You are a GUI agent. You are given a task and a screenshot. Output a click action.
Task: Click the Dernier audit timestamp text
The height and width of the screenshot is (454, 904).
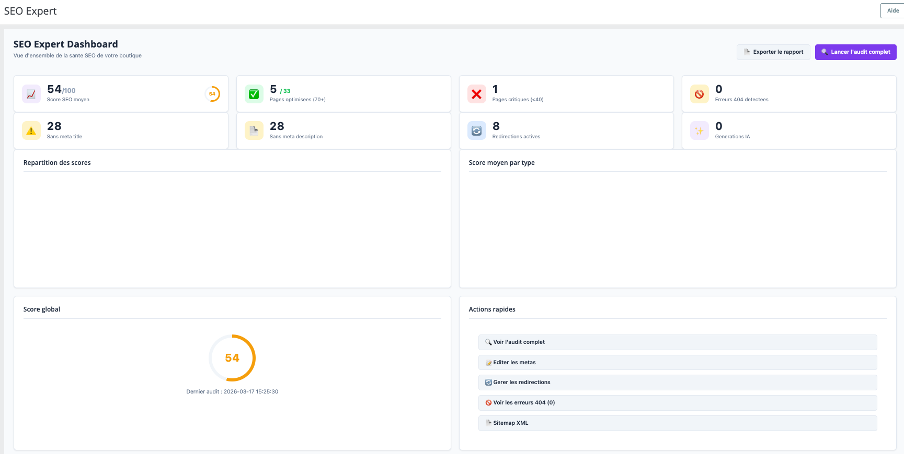click(x=232, y=392)
